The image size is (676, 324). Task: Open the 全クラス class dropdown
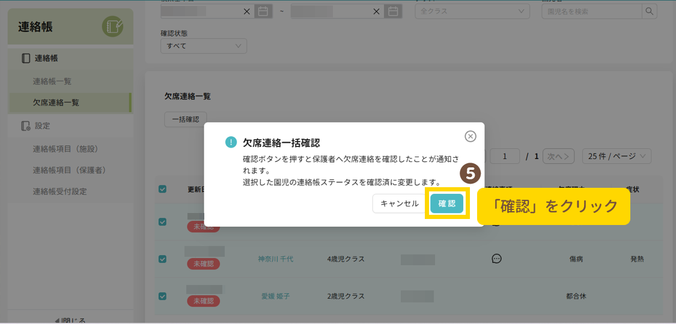(x=472, y=11)
